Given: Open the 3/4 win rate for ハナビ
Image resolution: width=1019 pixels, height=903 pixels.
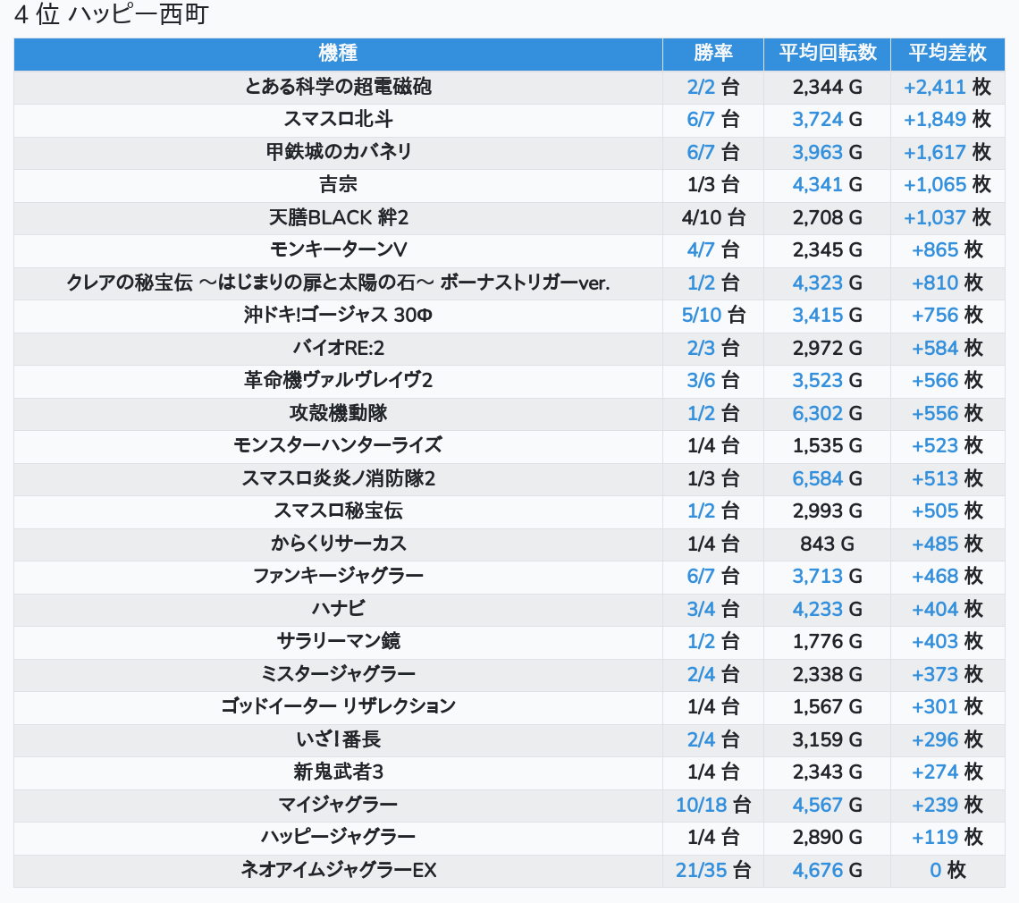Looking at the screenshot, I should (x=701, y=609).
